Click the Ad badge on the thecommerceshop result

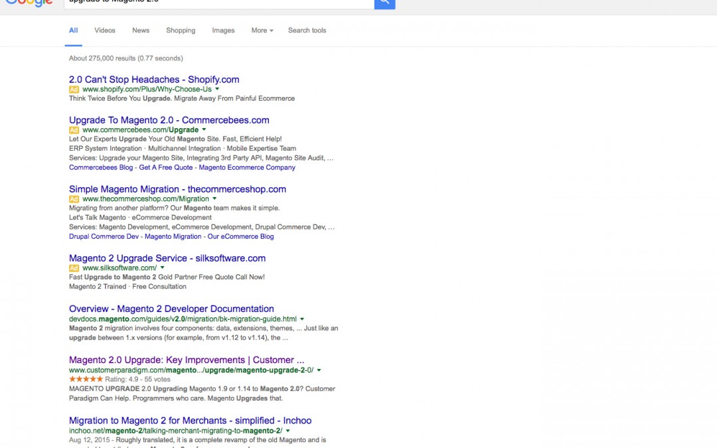click(74, 198)
